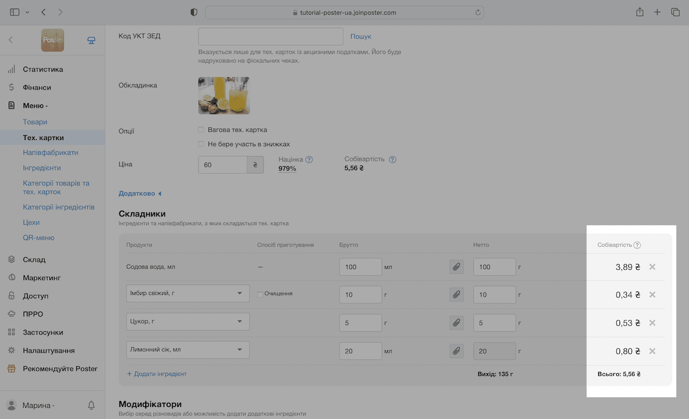Click the paperclip icon in Содова вода row
689x419 pixels.
456,267
